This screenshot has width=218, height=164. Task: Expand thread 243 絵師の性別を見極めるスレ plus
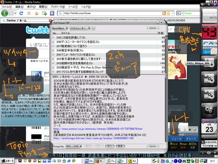[53, 63]
